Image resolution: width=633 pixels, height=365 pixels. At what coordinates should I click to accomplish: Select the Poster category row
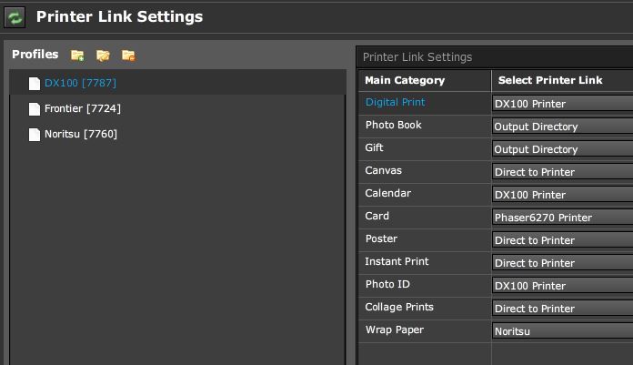click(x=425, y=239)
